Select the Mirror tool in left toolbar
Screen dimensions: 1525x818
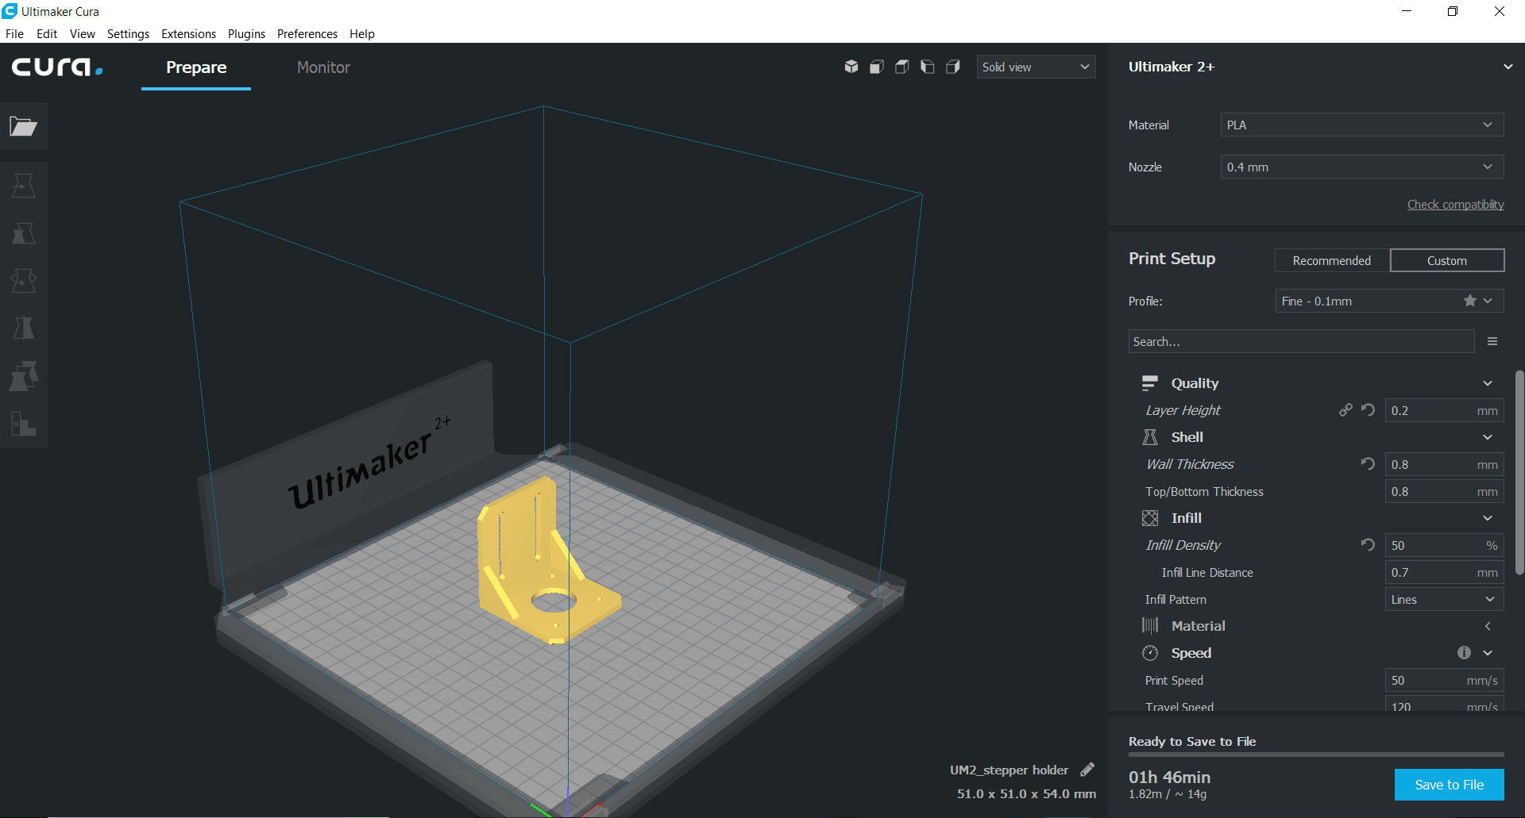click(x=24, y=328)
